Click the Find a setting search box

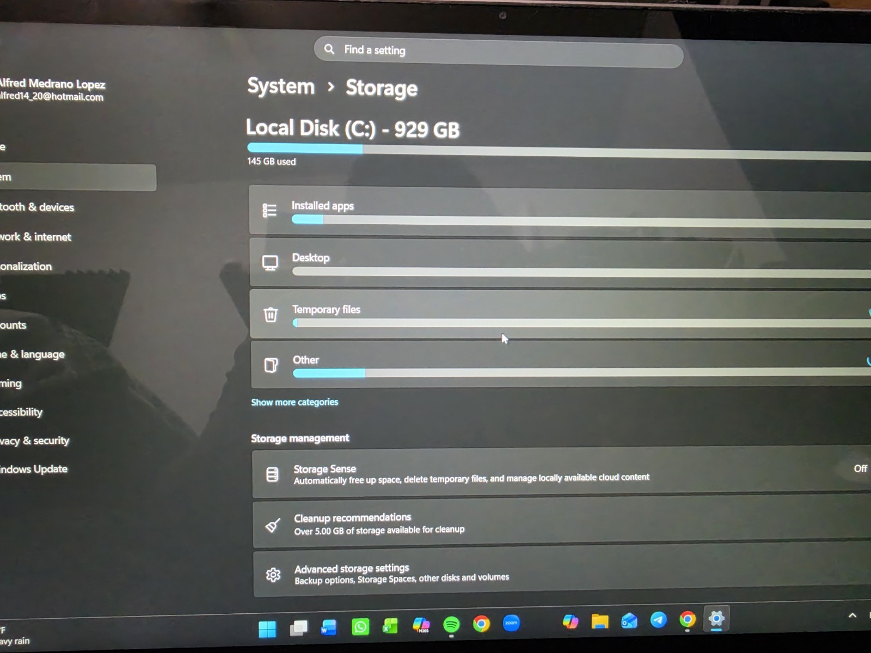(499, 52)
